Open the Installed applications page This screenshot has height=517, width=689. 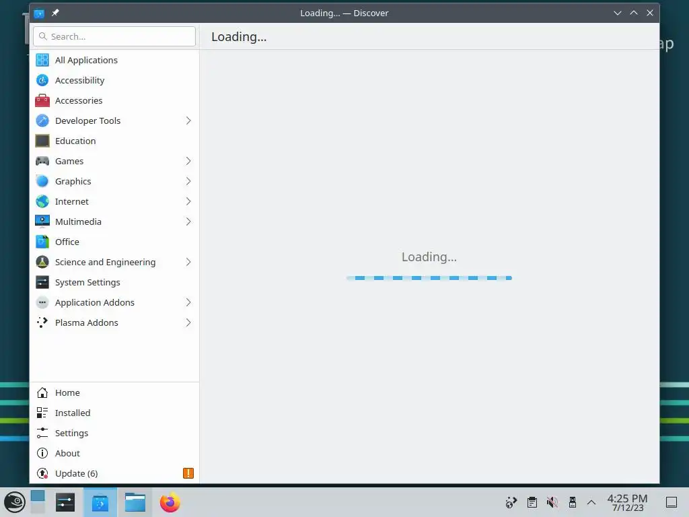click(x=114, y=413)
